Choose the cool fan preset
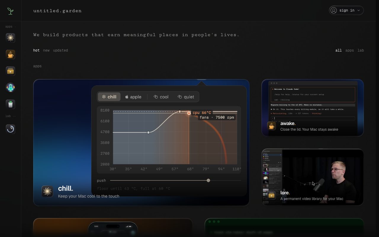The width and height of the screenshot is (379, 237). point(161,97)
